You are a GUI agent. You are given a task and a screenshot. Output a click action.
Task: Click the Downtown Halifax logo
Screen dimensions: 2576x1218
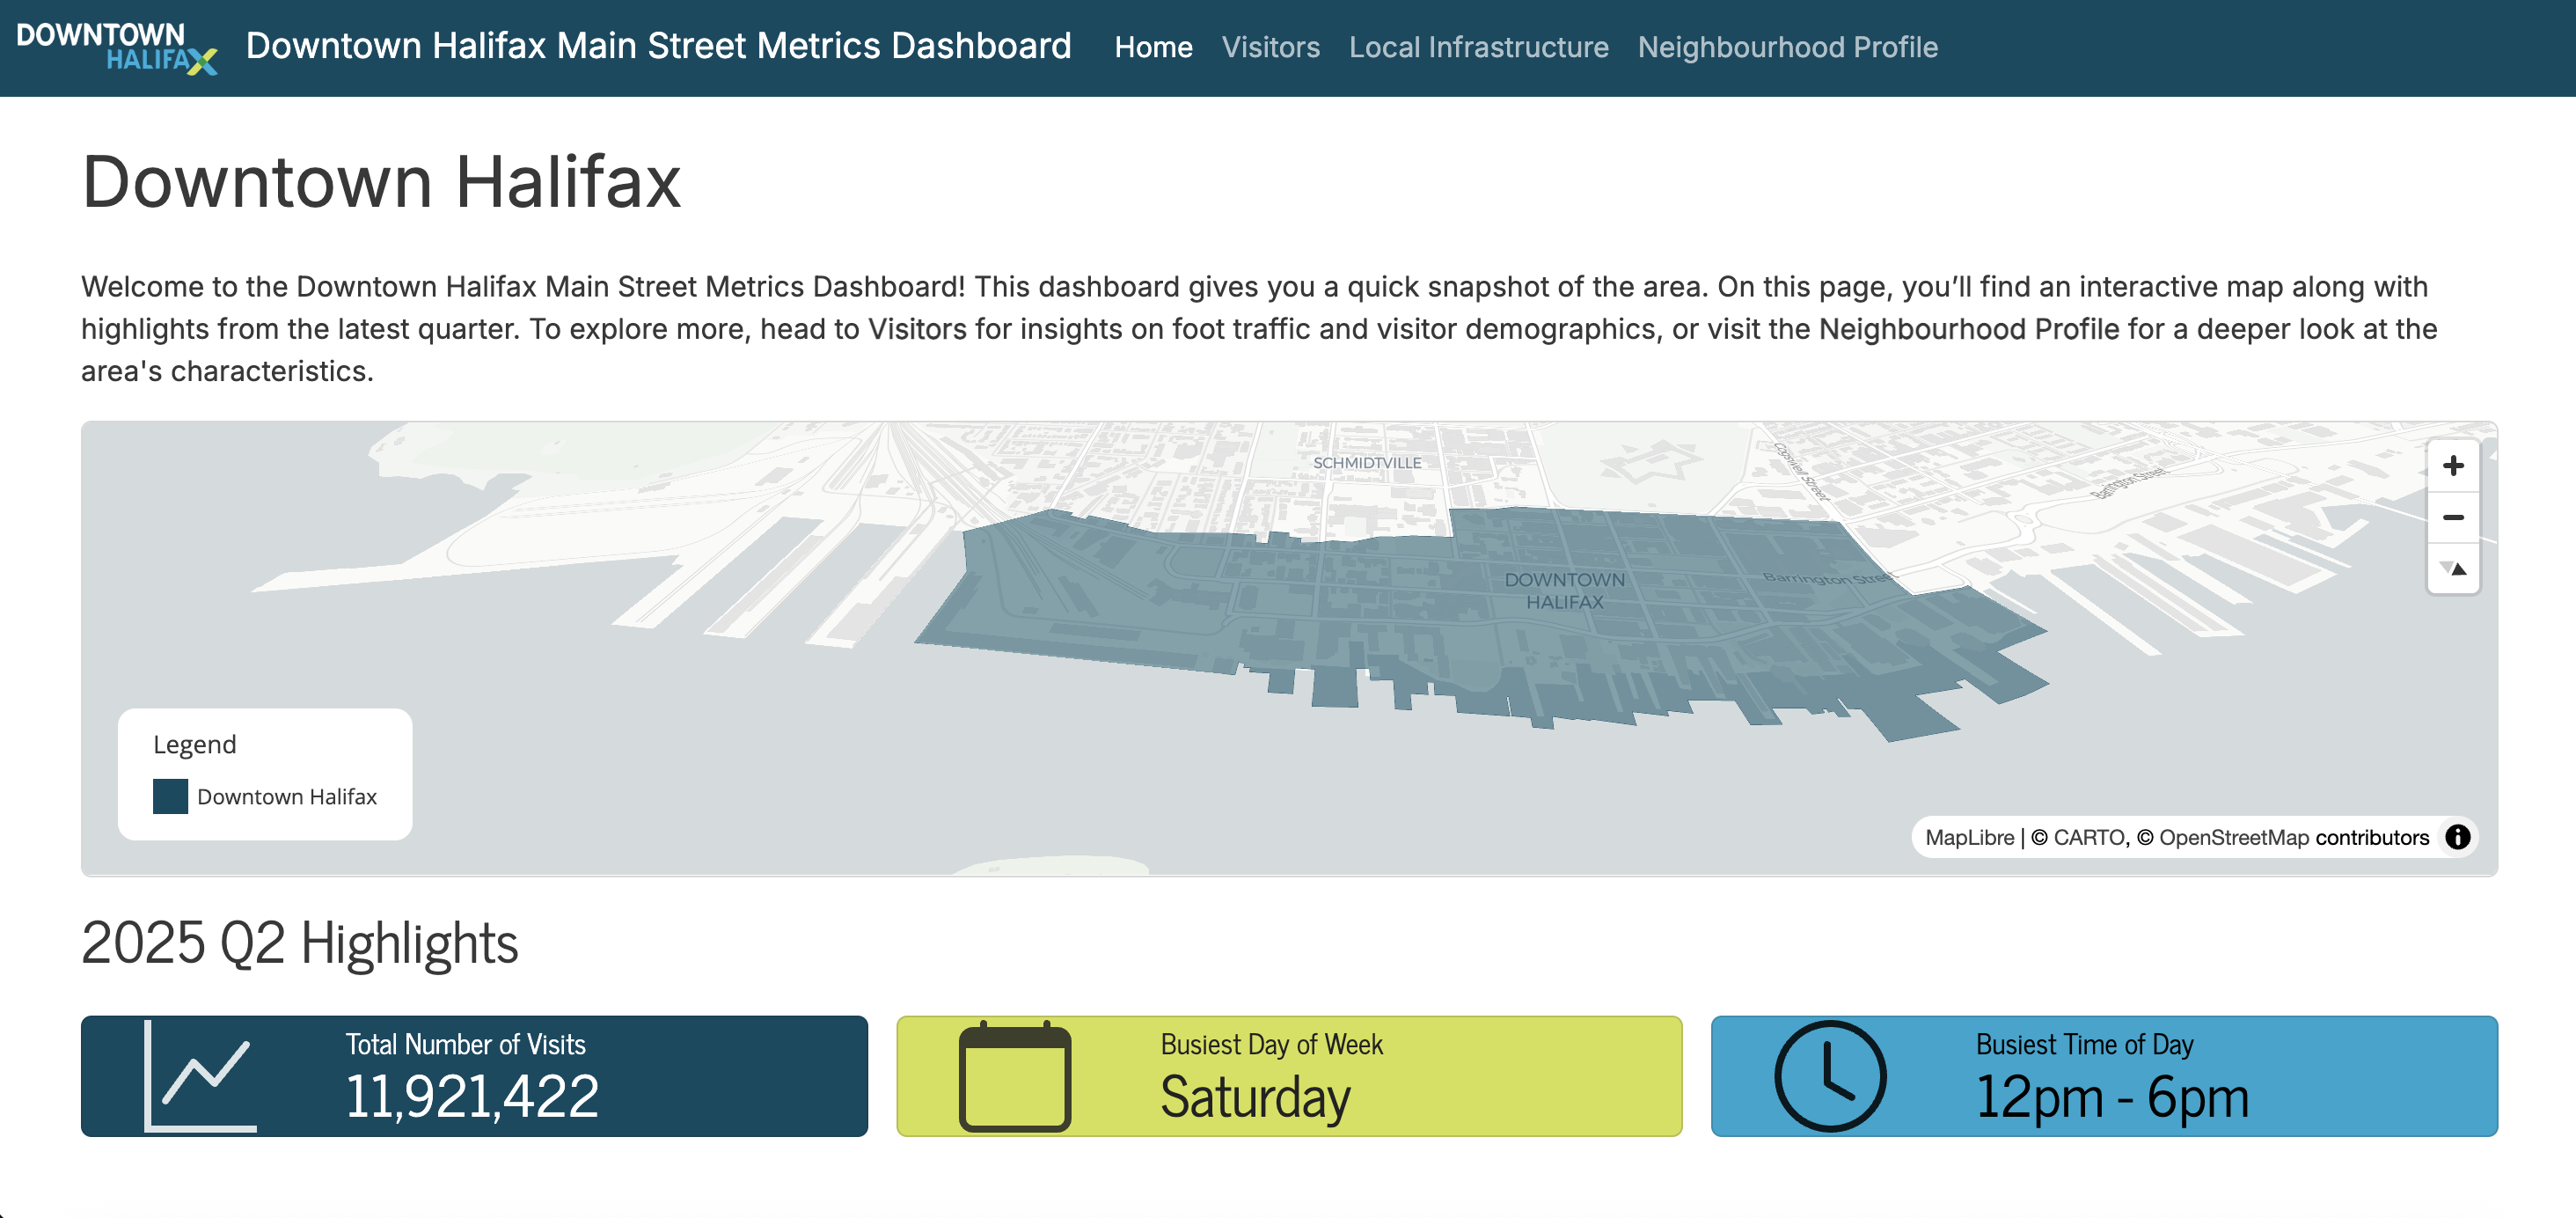116,47
